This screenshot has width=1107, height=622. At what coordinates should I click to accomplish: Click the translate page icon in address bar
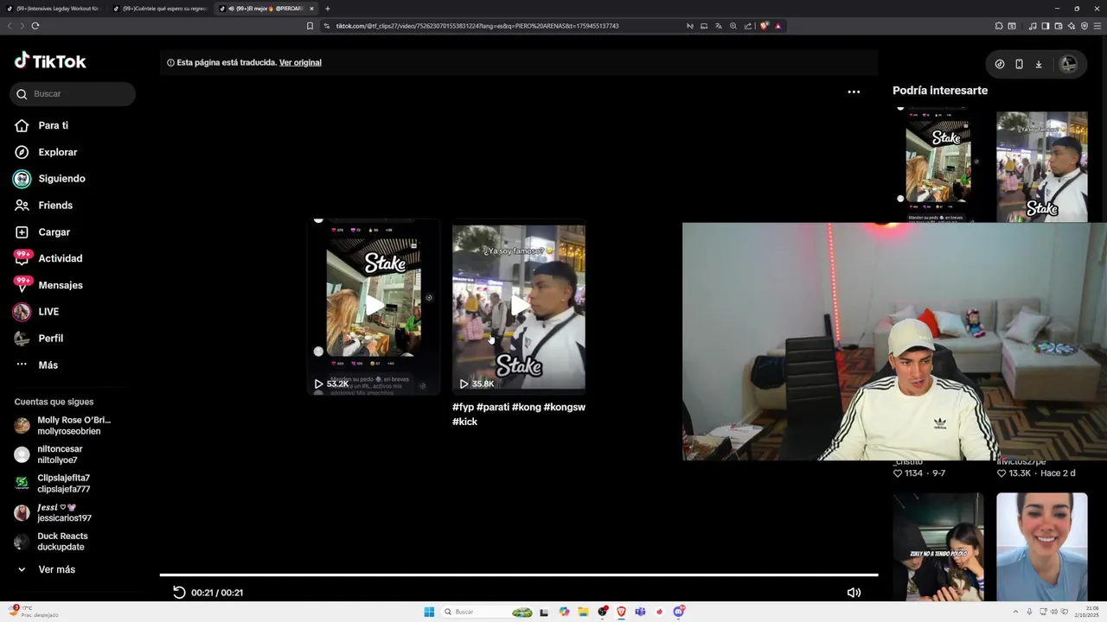click(x=718, y=26)
